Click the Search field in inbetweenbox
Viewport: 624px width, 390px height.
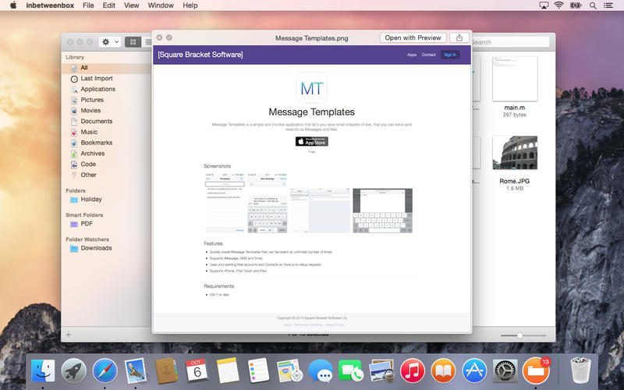[510, 42]
